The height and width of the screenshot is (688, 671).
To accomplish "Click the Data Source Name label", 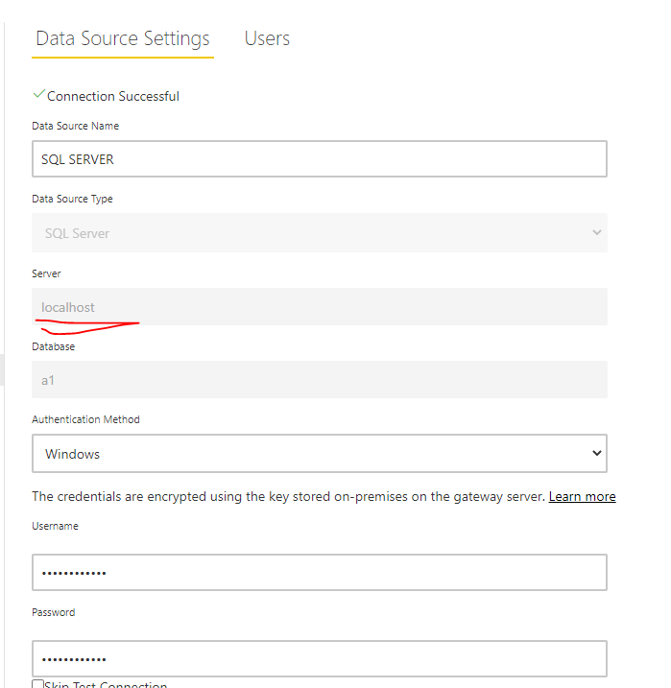I will pos(75,126).
